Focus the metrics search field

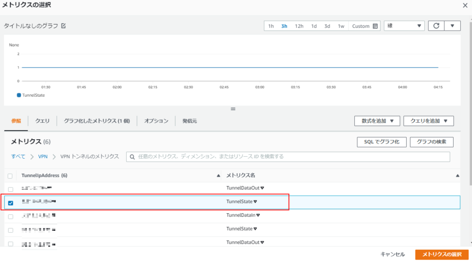(x=288, y=157)
